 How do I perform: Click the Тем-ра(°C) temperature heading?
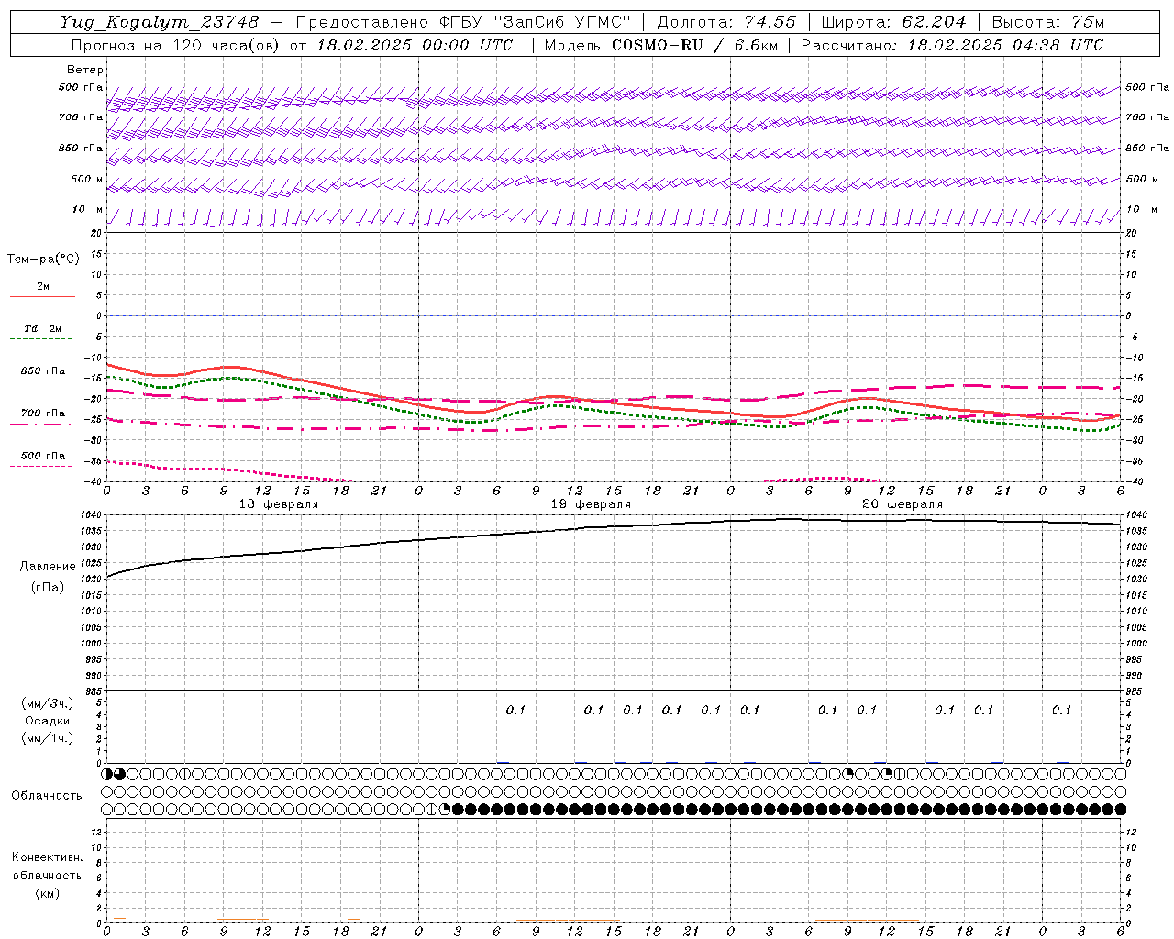[x=43, y=260]
